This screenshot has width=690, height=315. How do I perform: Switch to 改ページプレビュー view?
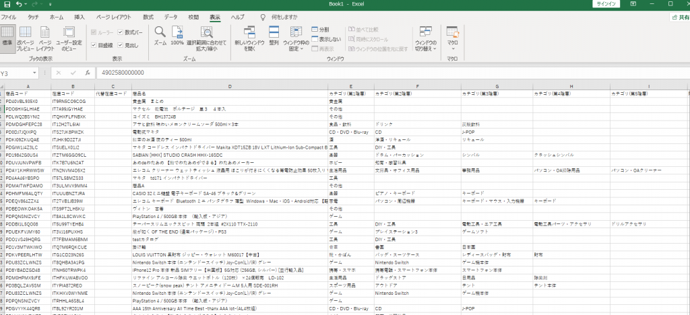point(26,38)
